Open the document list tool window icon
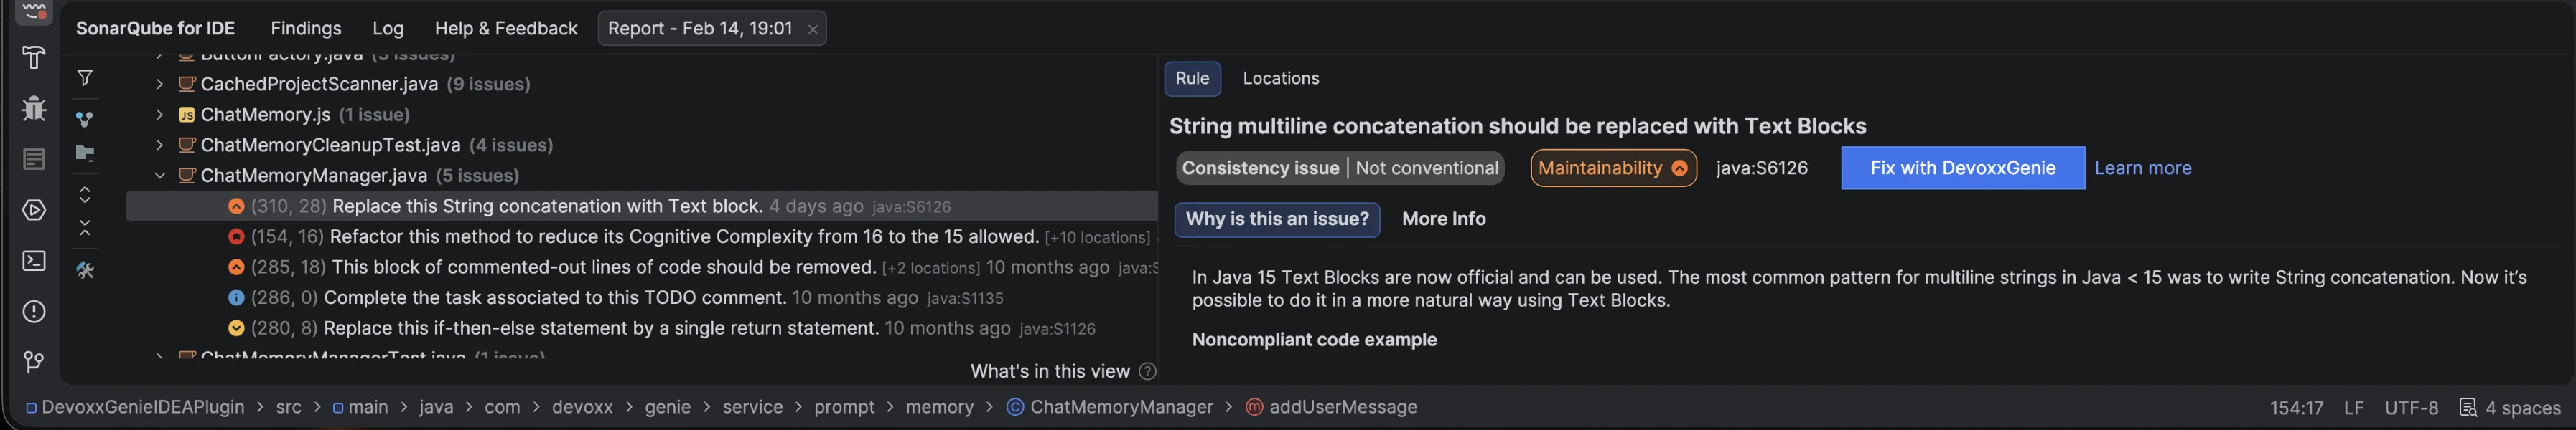 click(x=34, y=160)
